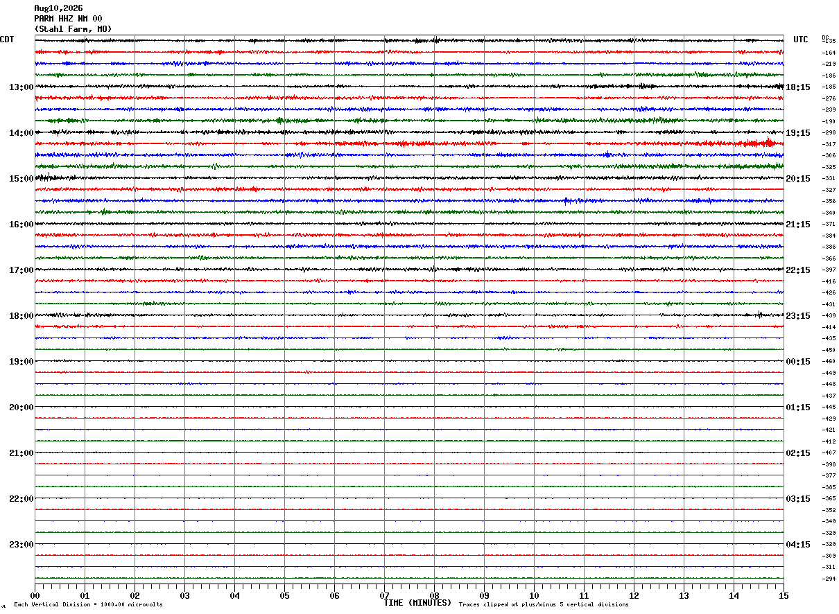Click the DC offset value "-412"
This screenshot has height=614, width=839.
pyautogui.click(x=829, y=441)
